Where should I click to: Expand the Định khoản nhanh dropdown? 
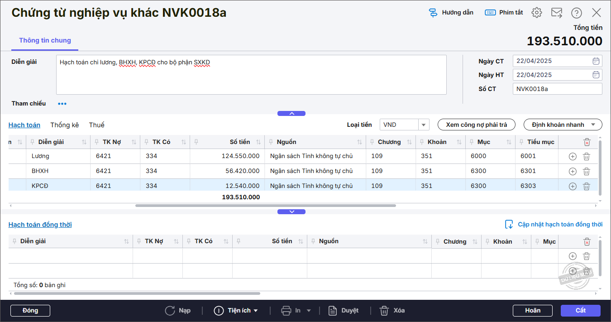[563, 125]
